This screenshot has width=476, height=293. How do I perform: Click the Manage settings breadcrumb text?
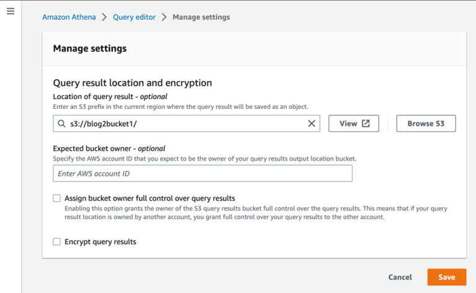pos(201,17)
